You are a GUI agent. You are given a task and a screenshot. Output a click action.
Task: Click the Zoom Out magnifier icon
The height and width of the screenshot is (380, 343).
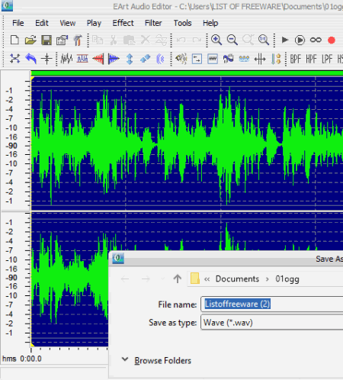pyautogui.click(x=232, y=40)
